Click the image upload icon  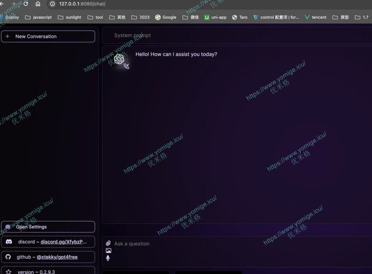pos(108,251)
